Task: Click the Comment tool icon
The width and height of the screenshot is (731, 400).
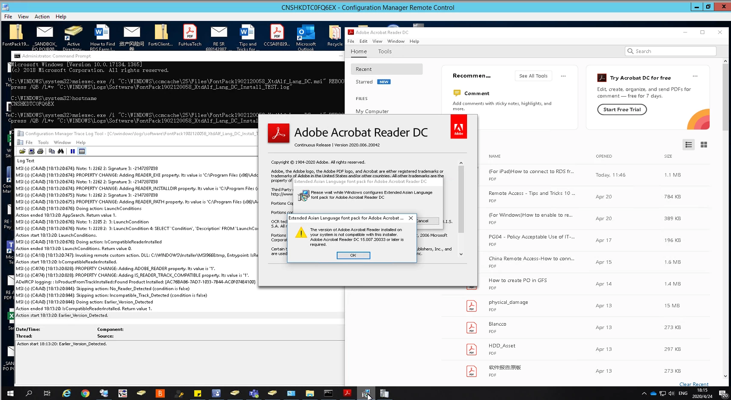Action: (x=457, y=93)
